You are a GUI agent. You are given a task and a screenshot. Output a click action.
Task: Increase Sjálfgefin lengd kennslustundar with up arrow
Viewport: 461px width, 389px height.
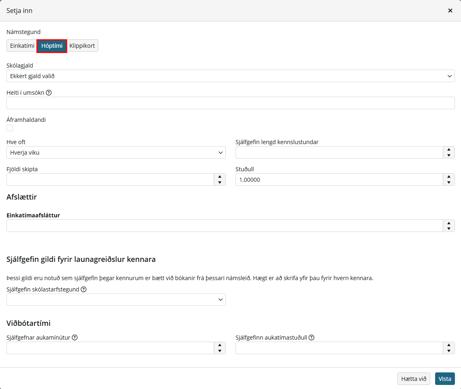(x=448, y=150)
